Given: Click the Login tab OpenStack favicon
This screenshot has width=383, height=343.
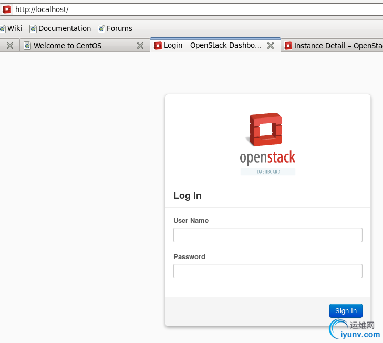Looking at the screenshot, I should point(158,45).
